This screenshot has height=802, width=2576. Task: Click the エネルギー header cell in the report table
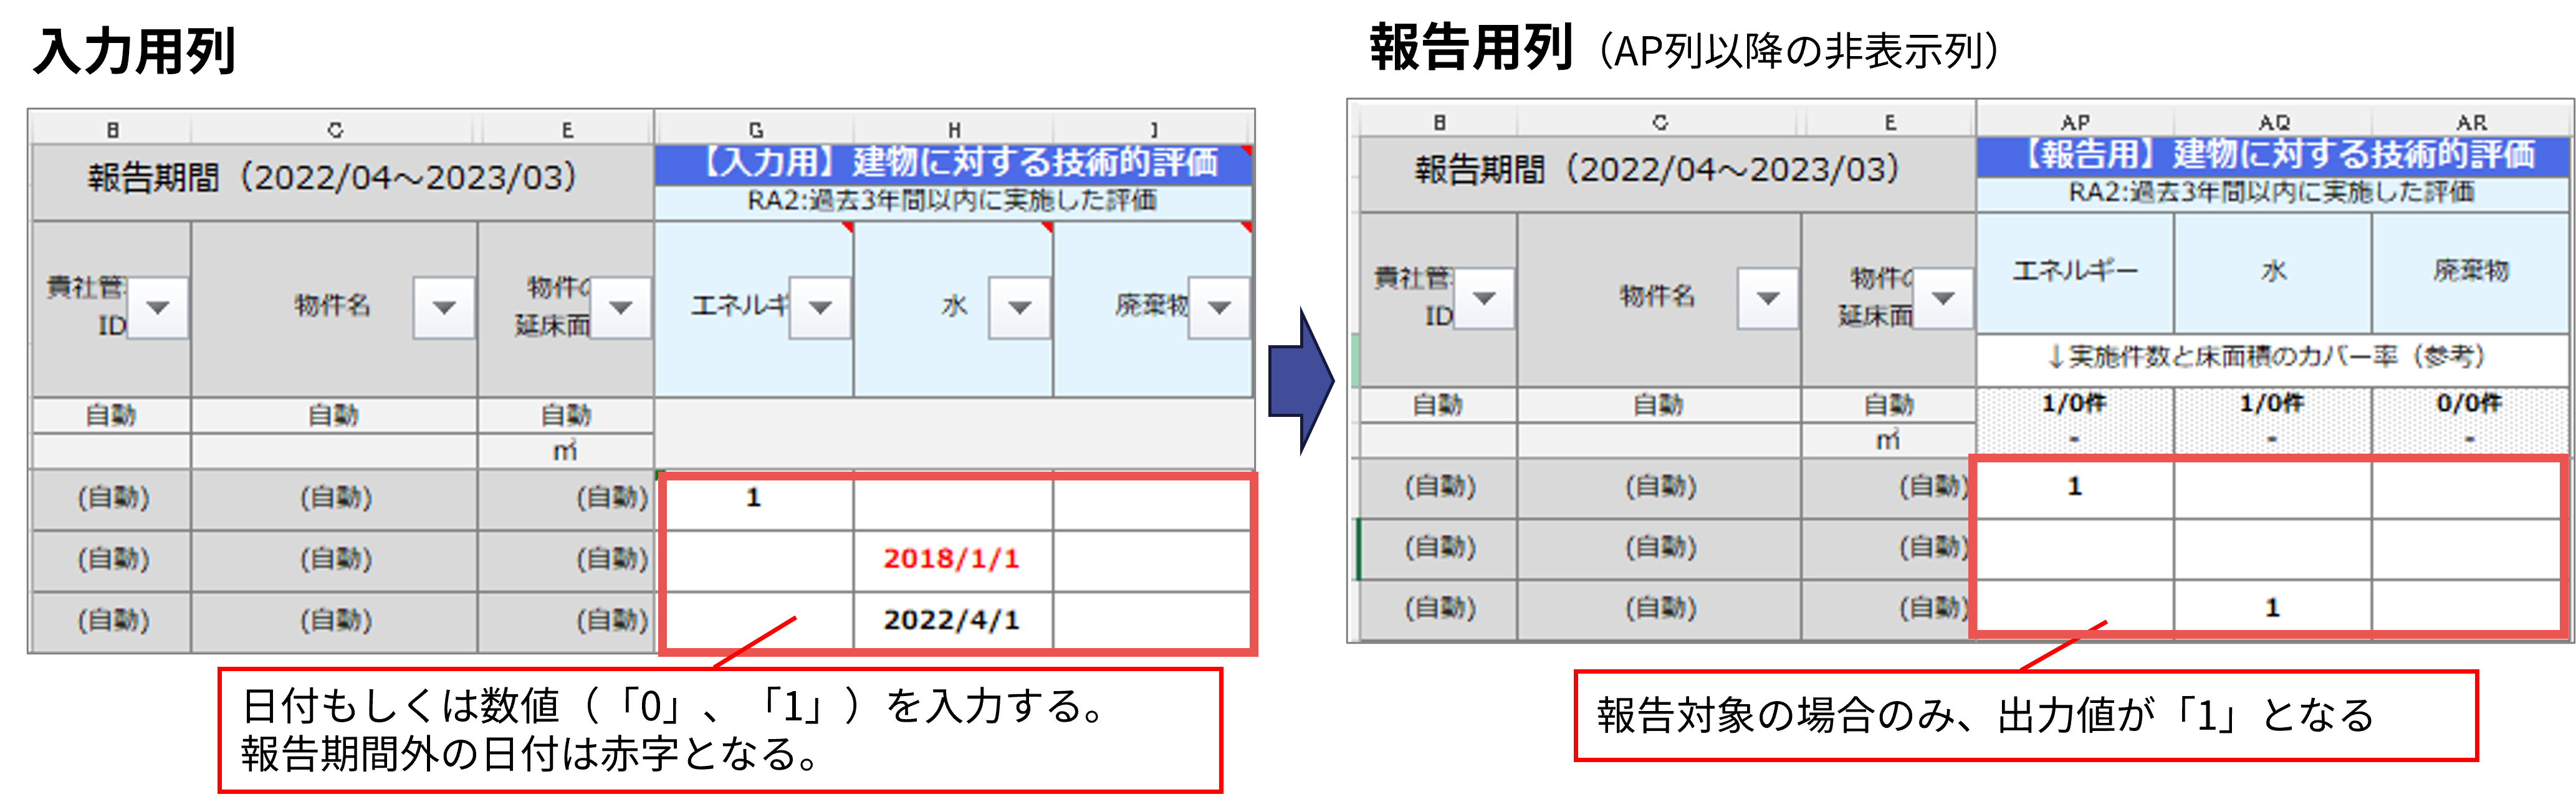point(2075,272)
